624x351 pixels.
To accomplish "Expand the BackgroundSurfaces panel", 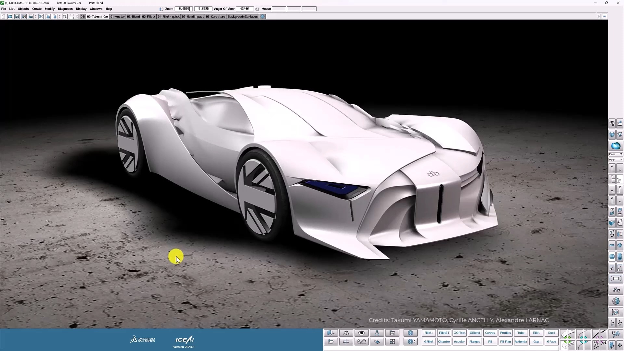I will (x=242, y=16).
